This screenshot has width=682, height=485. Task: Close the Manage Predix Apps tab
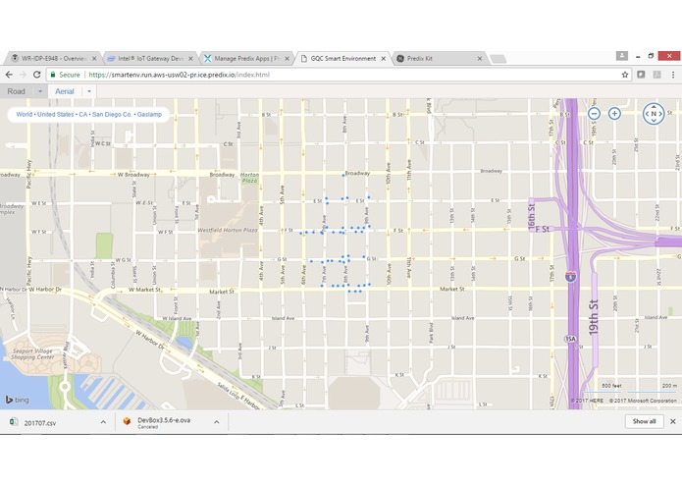pyautogui.click(x=288, y=58)
